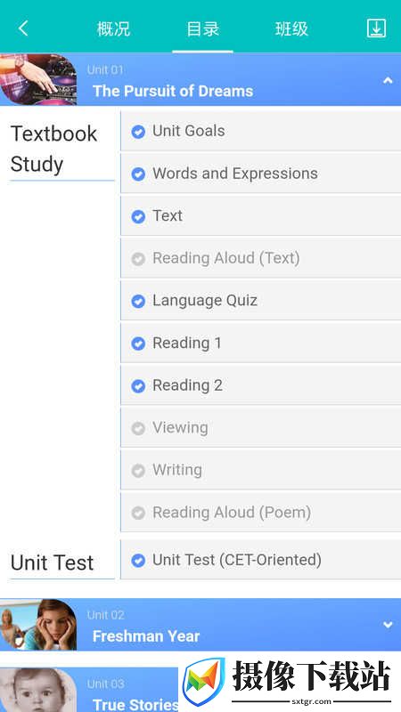Screen dimensions: 401x712
Task: Click the gray check icon beside Writing
Action: (138, 471)
